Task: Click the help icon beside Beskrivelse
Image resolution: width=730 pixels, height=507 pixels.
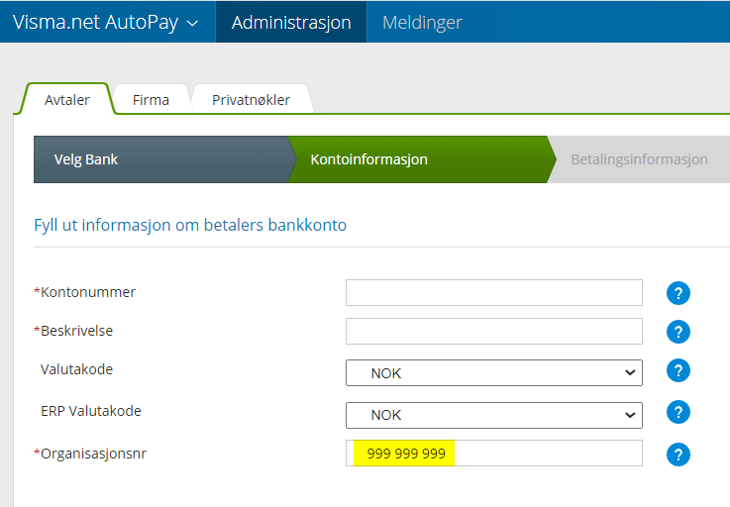Action: click(x=678, y=332)
